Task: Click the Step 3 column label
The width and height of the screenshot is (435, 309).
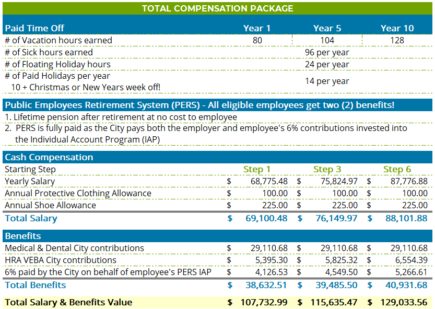Action: click(x=327, y=170)
